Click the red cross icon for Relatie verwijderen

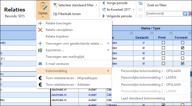pyautogui.click(x=40, y=30)
